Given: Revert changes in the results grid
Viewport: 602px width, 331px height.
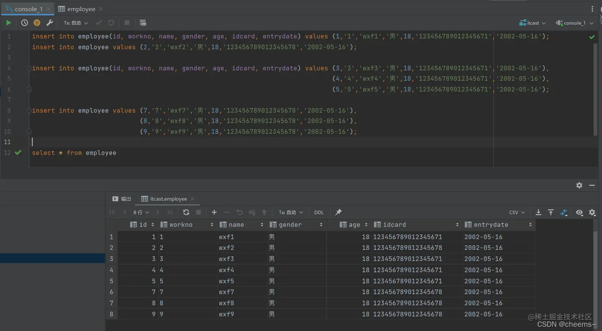Looking at the screenshot, I should (239, 212).
